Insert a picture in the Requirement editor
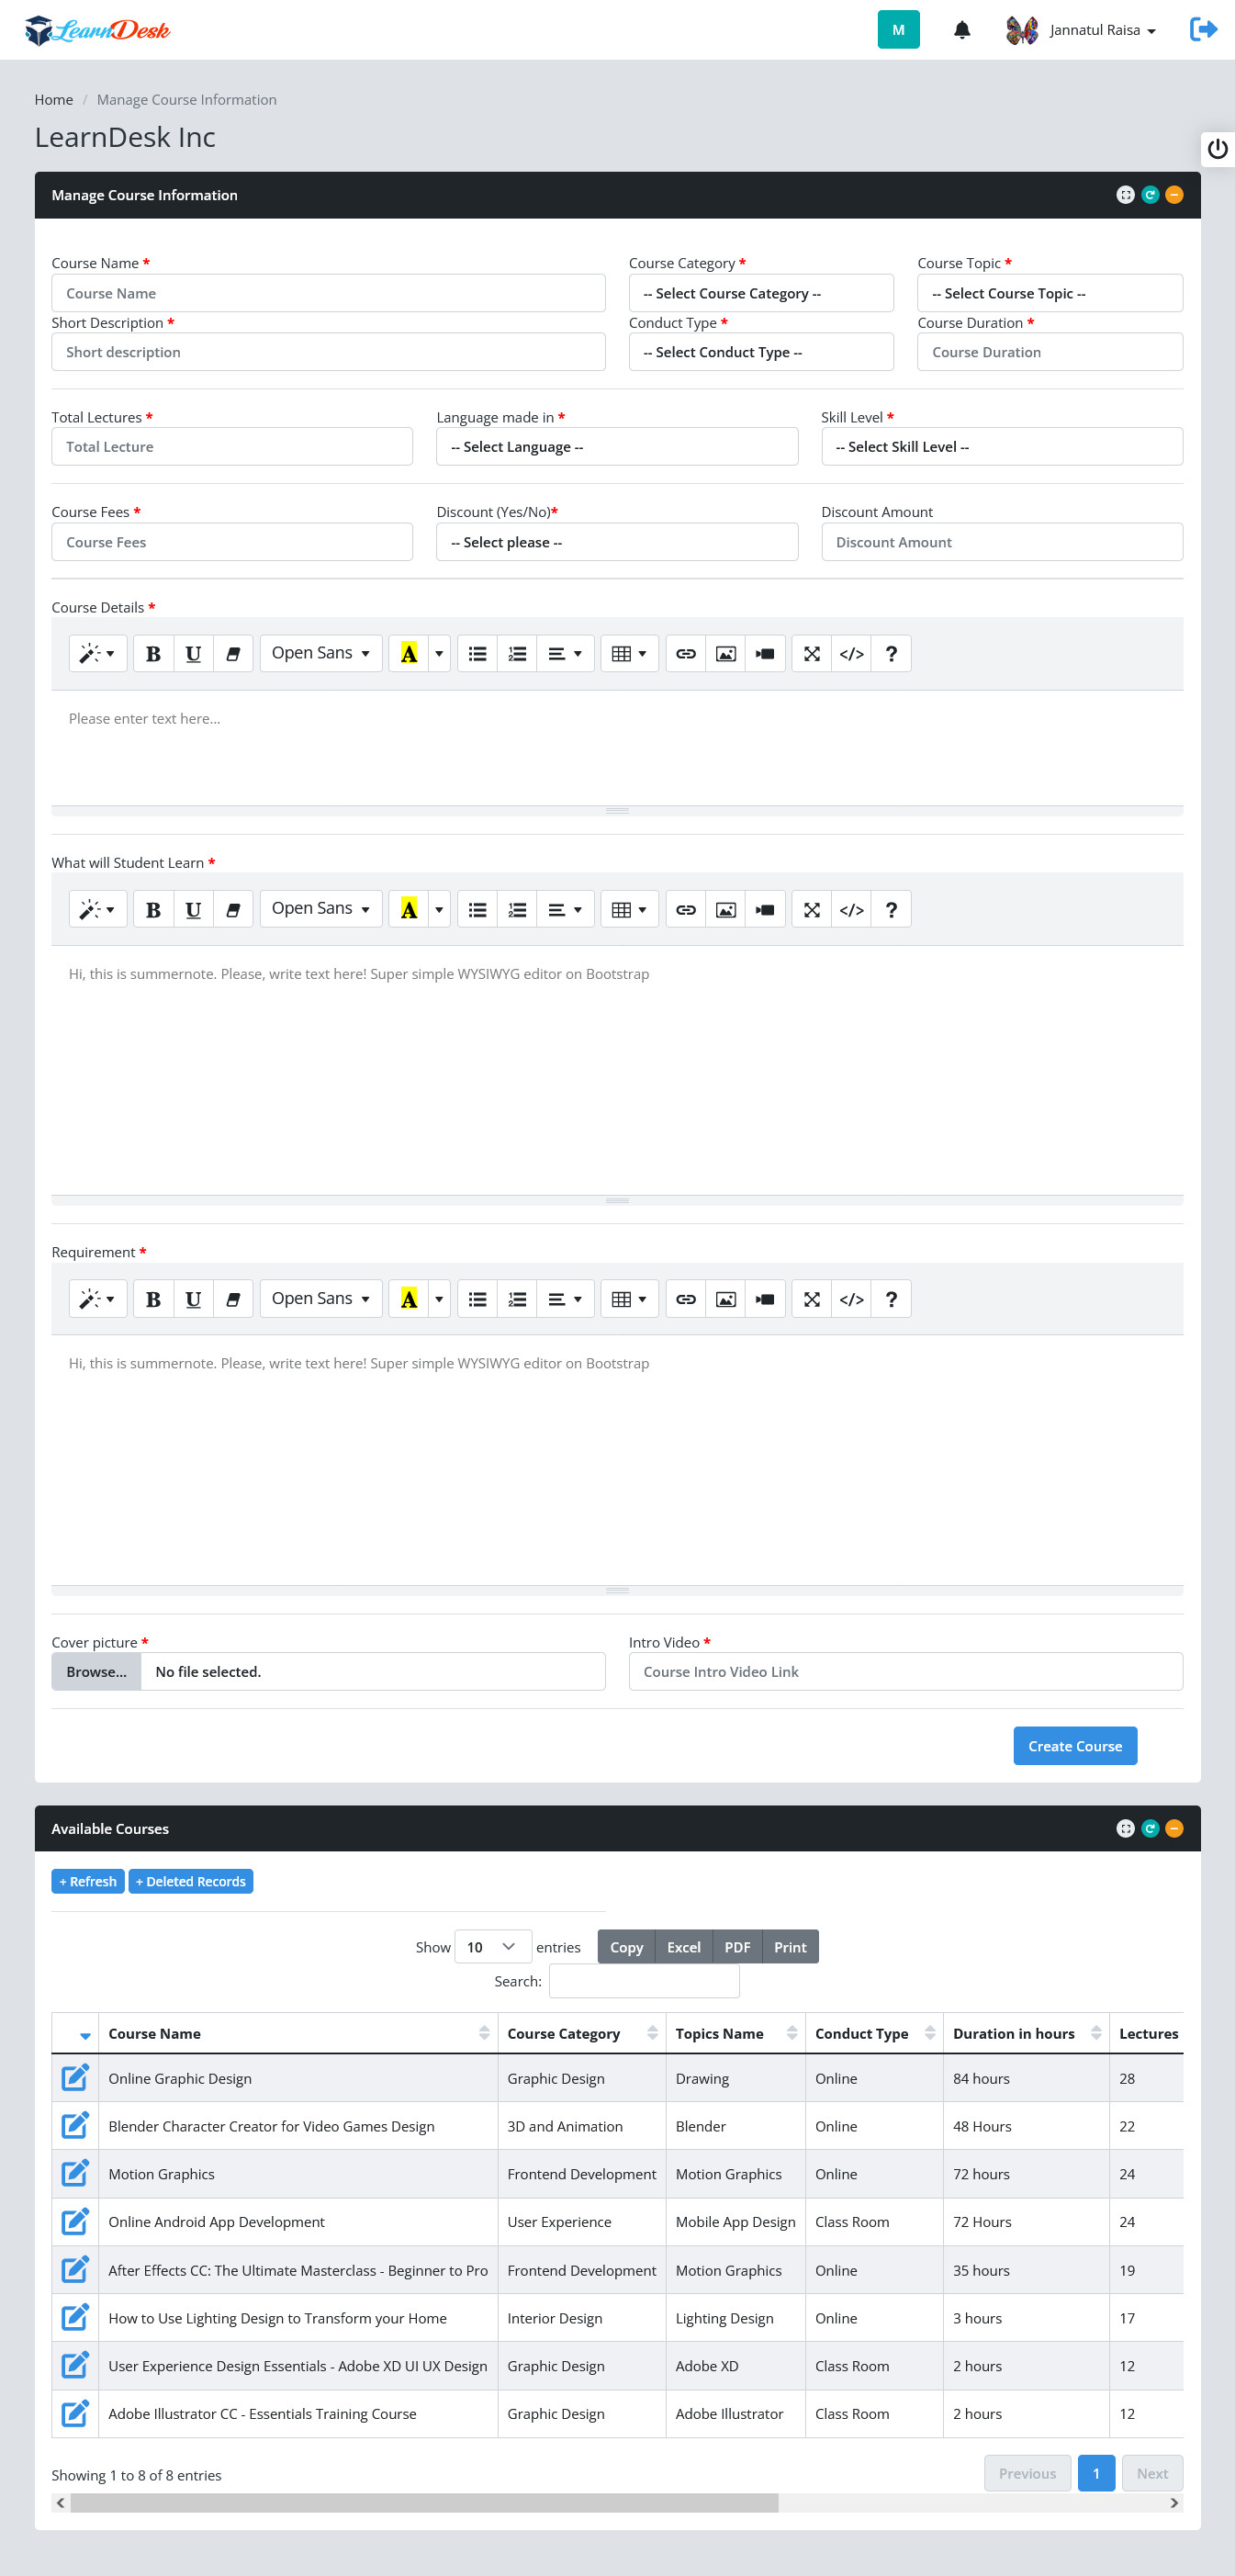This screenshot has width=1235, height=2576. pos(726,1299)
